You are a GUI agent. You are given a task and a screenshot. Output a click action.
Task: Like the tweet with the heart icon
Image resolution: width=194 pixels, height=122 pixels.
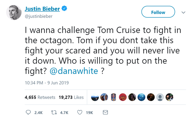(x=80, y=112)
